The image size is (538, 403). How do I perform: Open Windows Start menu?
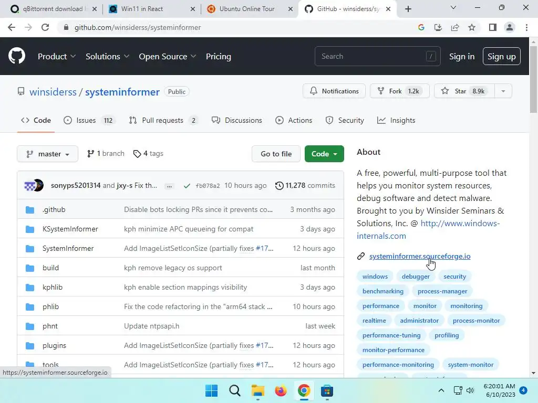click(x=211, y=390)
